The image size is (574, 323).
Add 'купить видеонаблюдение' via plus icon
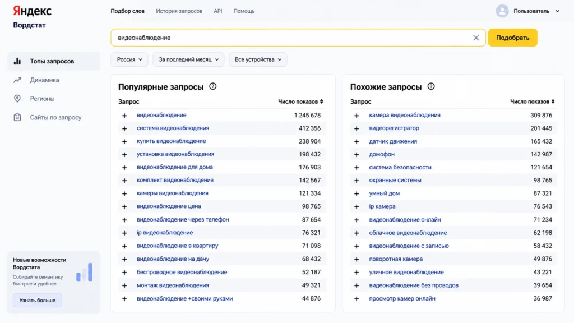tap(124, 141)
